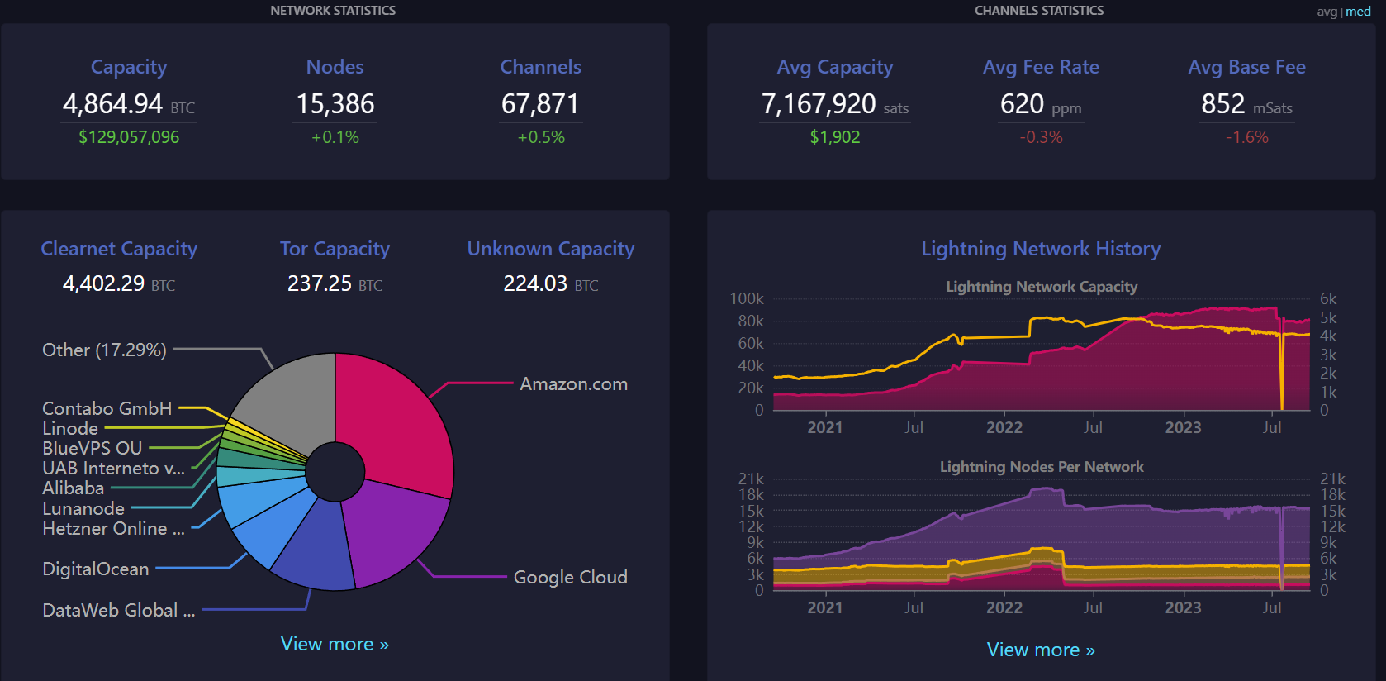Switch channel statistics to med mode
The height and width of the screenshot is (681, 1386).
[x=1359, y=12]
